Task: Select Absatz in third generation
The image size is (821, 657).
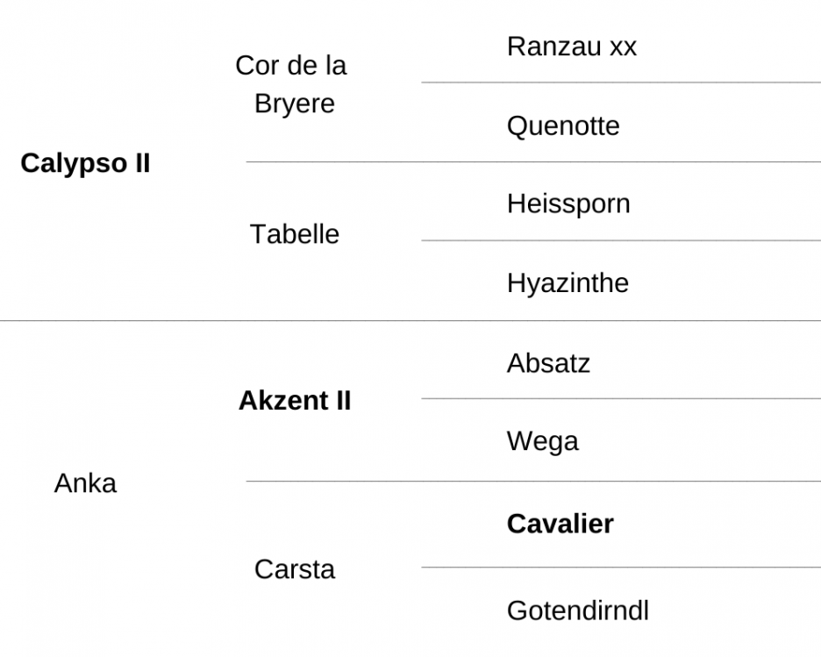Action: coord(548,363)
